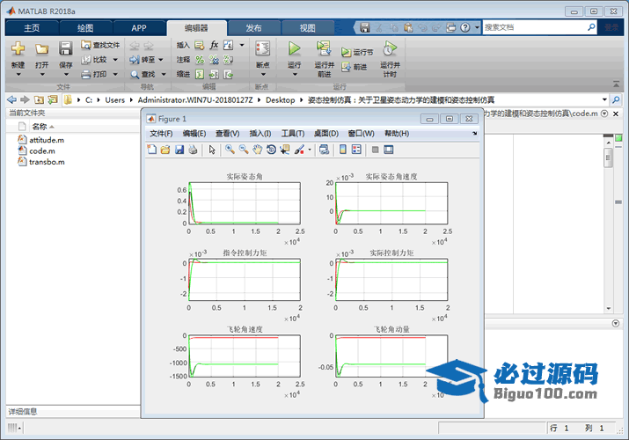Click the back navigation arrow in address bar
This screenshot has height=440, width=629.
12,99
